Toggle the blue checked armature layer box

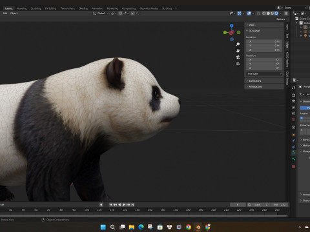(302, 118)
